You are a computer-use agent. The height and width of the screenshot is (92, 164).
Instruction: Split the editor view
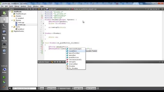162,9
